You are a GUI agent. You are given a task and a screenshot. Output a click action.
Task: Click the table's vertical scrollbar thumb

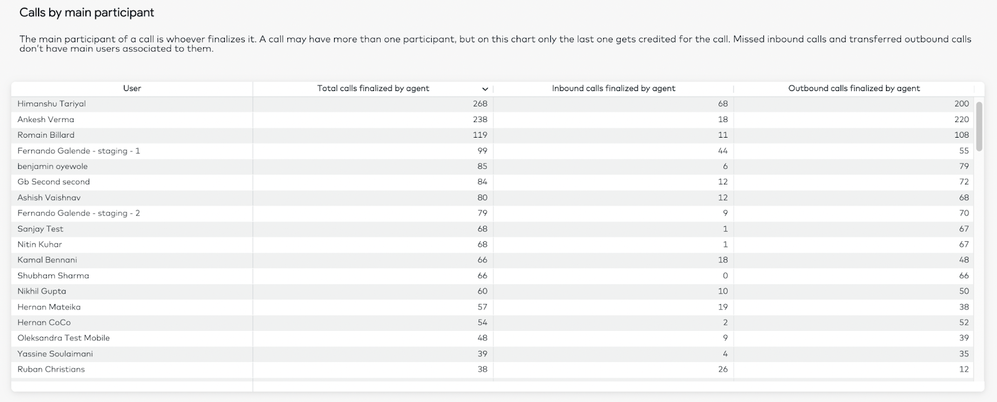pyautogui.click(x=979, y=126)
